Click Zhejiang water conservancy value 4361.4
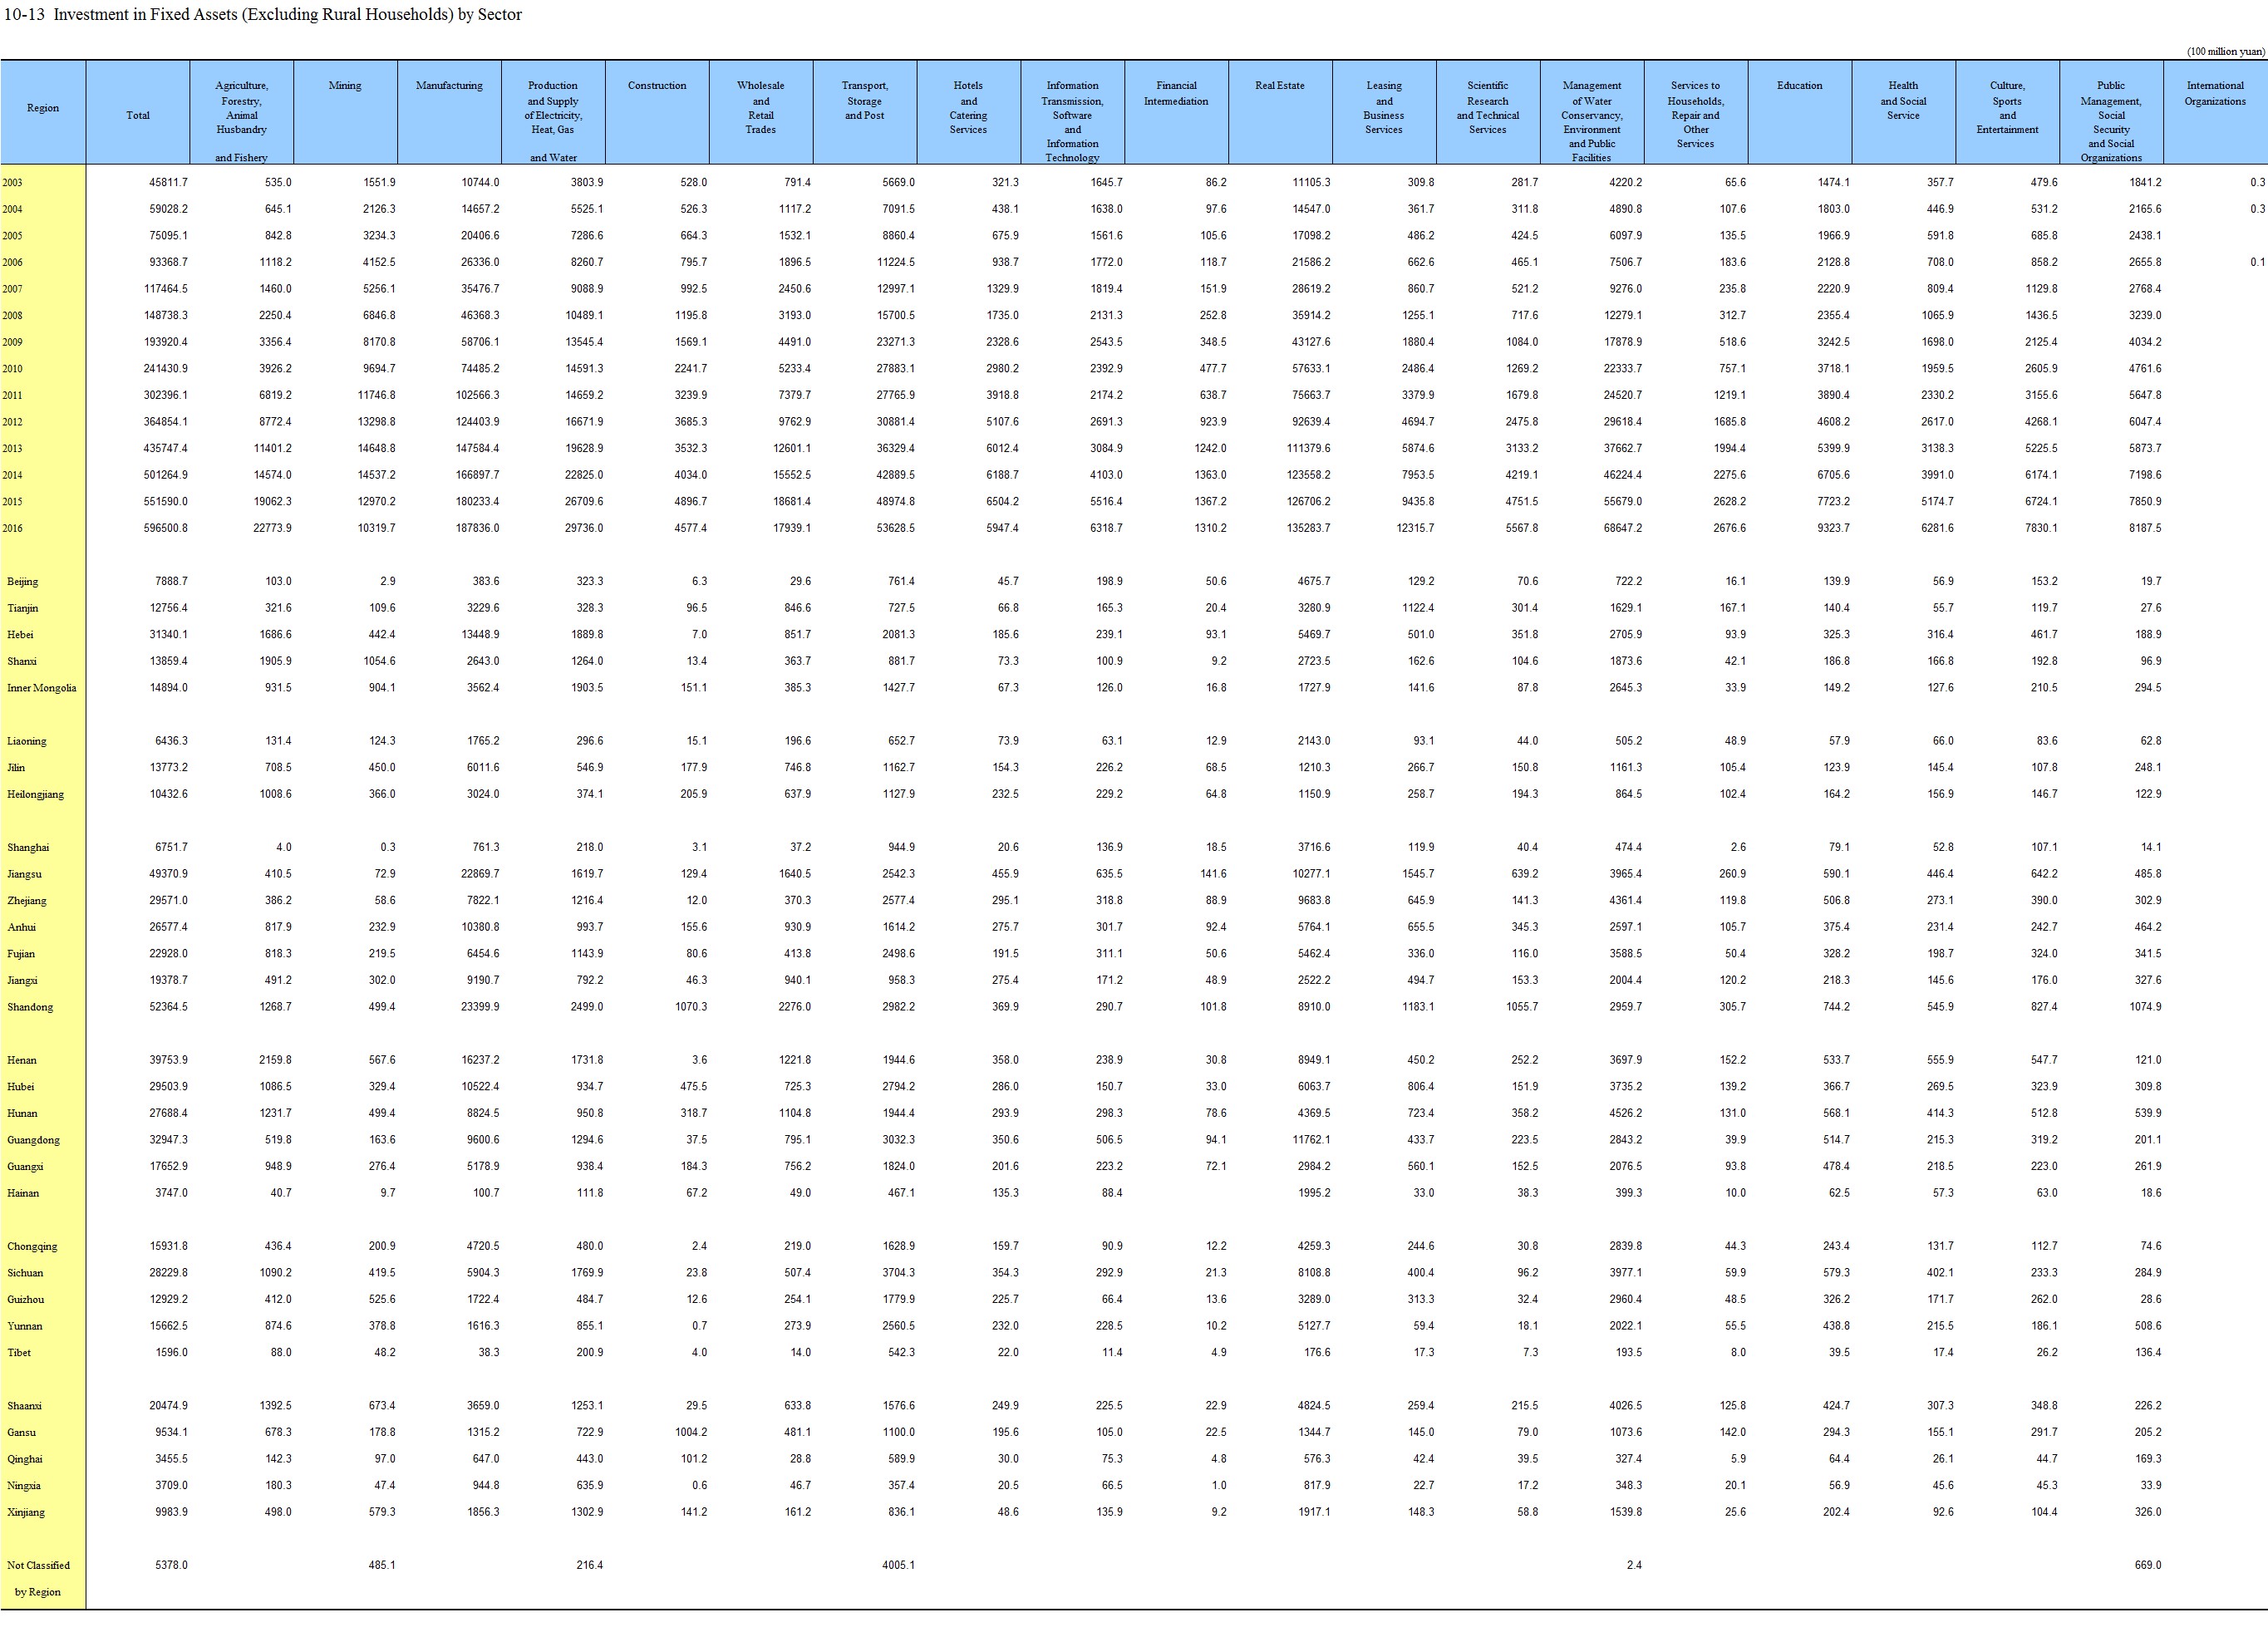Viewport: 2268px width, 1637px height. click(1625, 901)
